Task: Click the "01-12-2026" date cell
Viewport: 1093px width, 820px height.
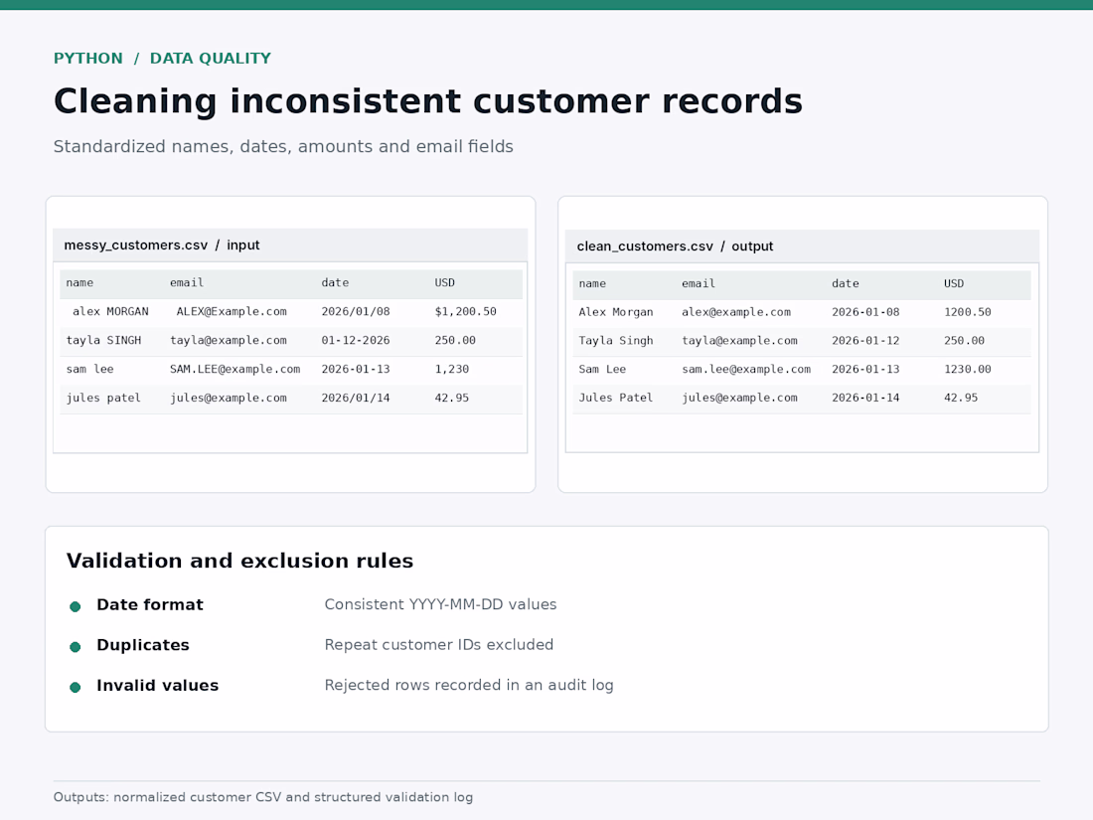Action: pyautogui.click(x=356, y=340)
